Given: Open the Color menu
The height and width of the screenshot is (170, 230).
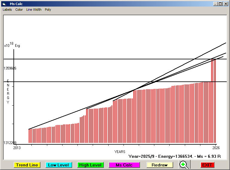Looking at the screenshot, I should [19, 10].
